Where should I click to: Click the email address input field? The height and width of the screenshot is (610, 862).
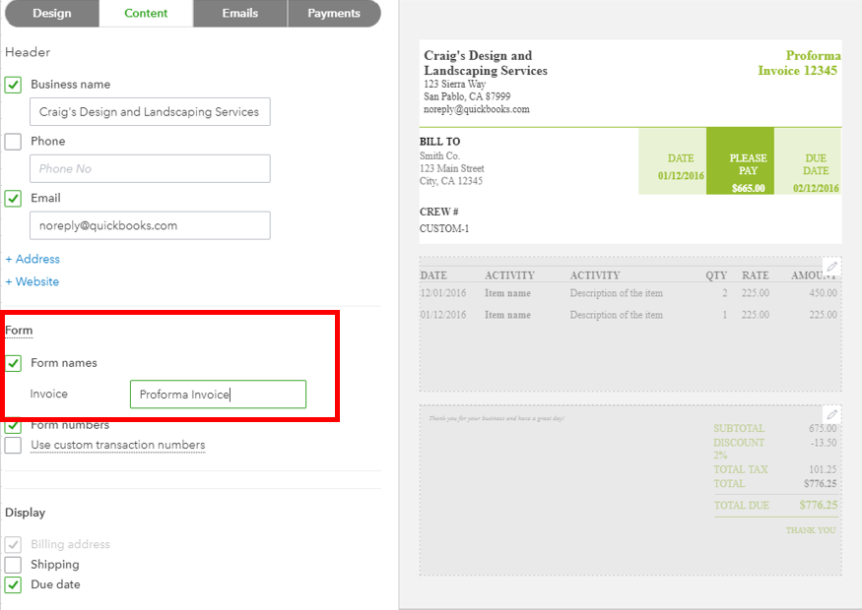(x=150, y=226)
